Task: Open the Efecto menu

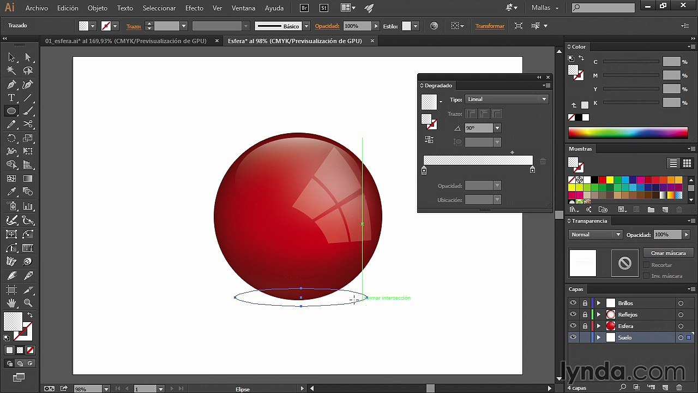Action: (194, 8)
